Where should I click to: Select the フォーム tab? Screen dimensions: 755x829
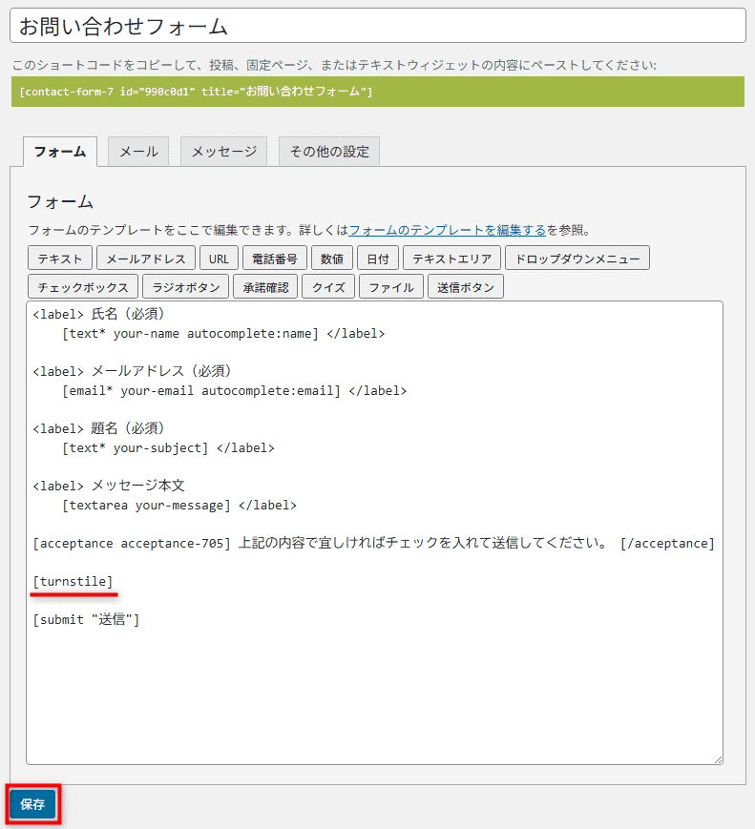(x=59, y=152)
